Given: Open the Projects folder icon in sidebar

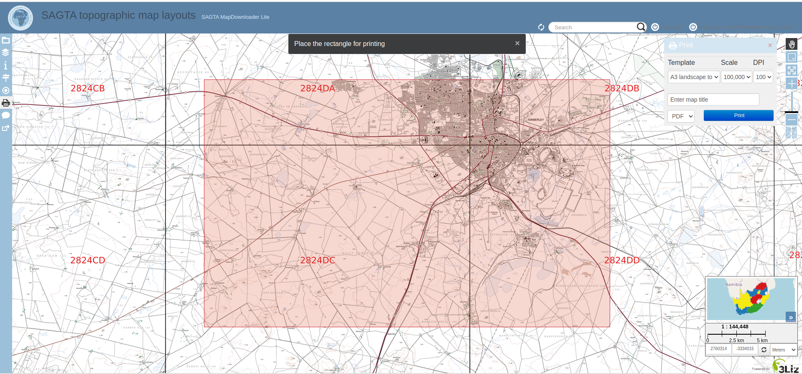Looking at the screenshot, I should coord(6,41).
